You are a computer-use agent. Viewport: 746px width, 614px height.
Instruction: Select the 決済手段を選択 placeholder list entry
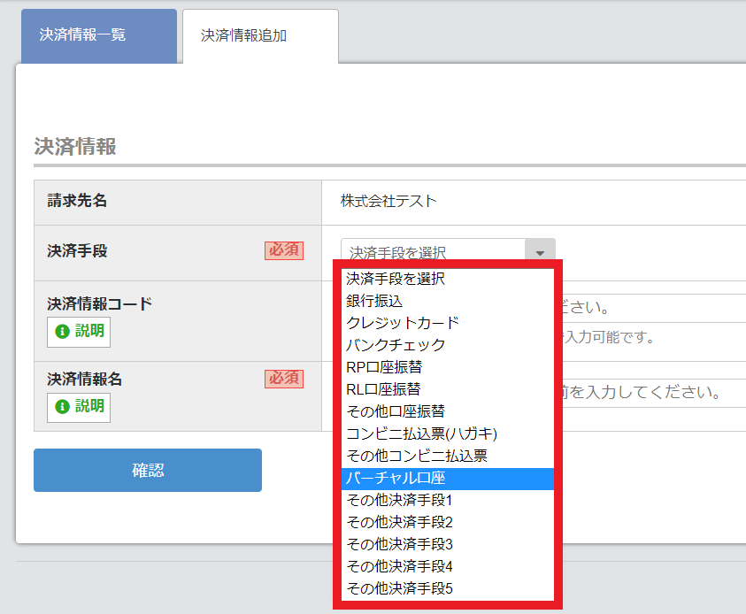[x=396, y=279]
